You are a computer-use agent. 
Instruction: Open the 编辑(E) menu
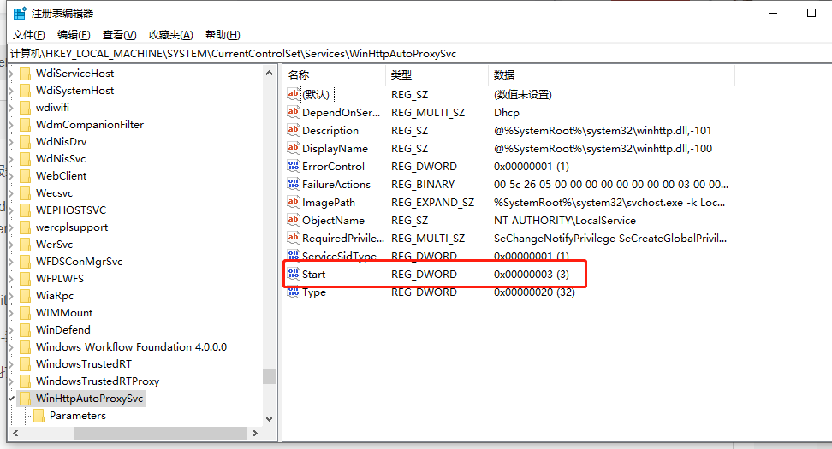click(74, 35)
